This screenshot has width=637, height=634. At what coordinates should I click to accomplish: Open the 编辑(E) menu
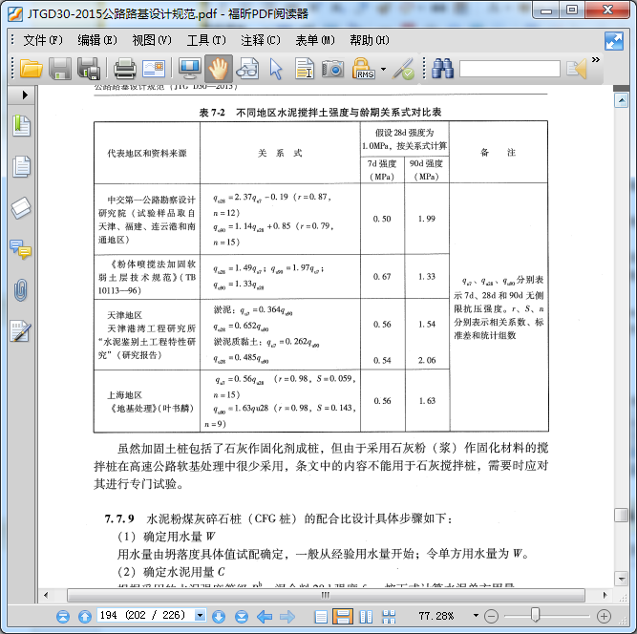pos(97,40)
